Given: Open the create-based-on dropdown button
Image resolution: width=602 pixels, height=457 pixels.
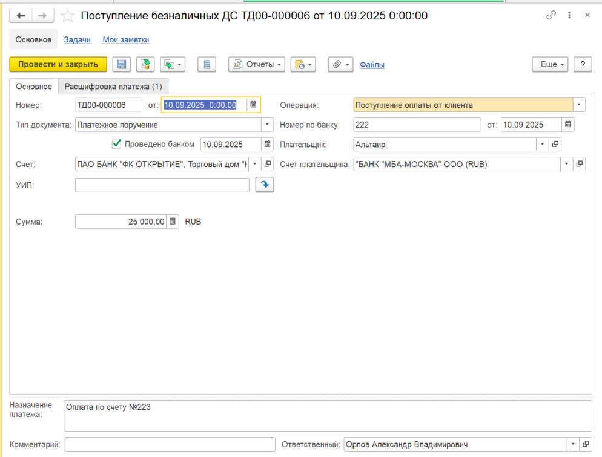Looking at the screenshot, I should coord(173,64).
